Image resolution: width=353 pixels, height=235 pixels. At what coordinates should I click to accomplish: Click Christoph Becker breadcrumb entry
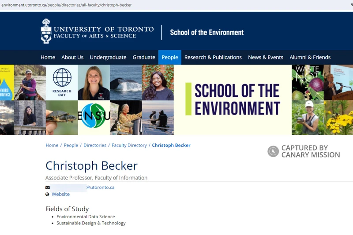171,145
